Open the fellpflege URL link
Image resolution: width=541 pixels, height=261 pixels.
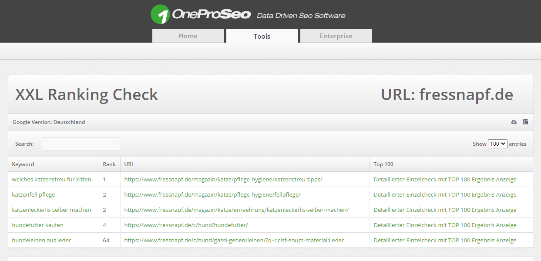tap(212, 194)
